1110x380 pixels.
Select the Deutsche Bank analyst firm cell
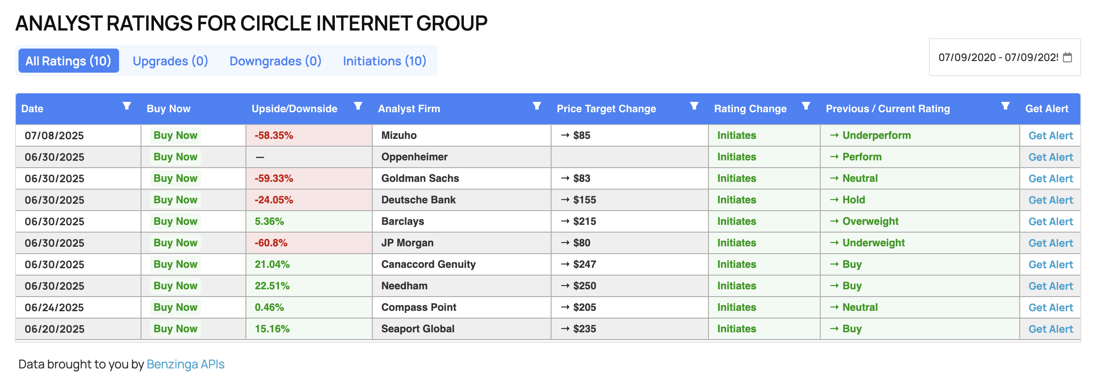[x=461, y=200]
